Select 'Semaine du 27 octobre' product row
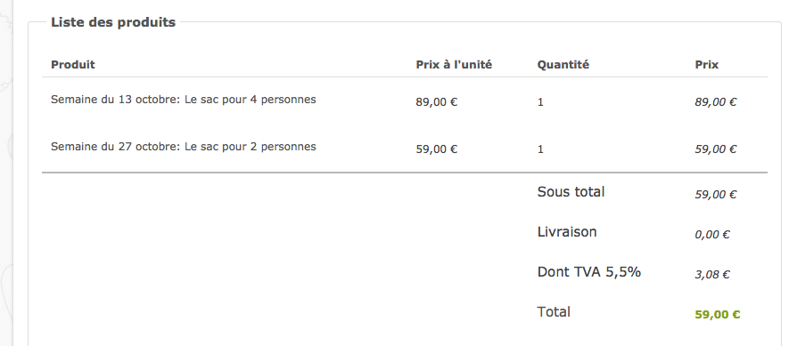This screenshot has width=789, height=346. click(x=405, y=149)
